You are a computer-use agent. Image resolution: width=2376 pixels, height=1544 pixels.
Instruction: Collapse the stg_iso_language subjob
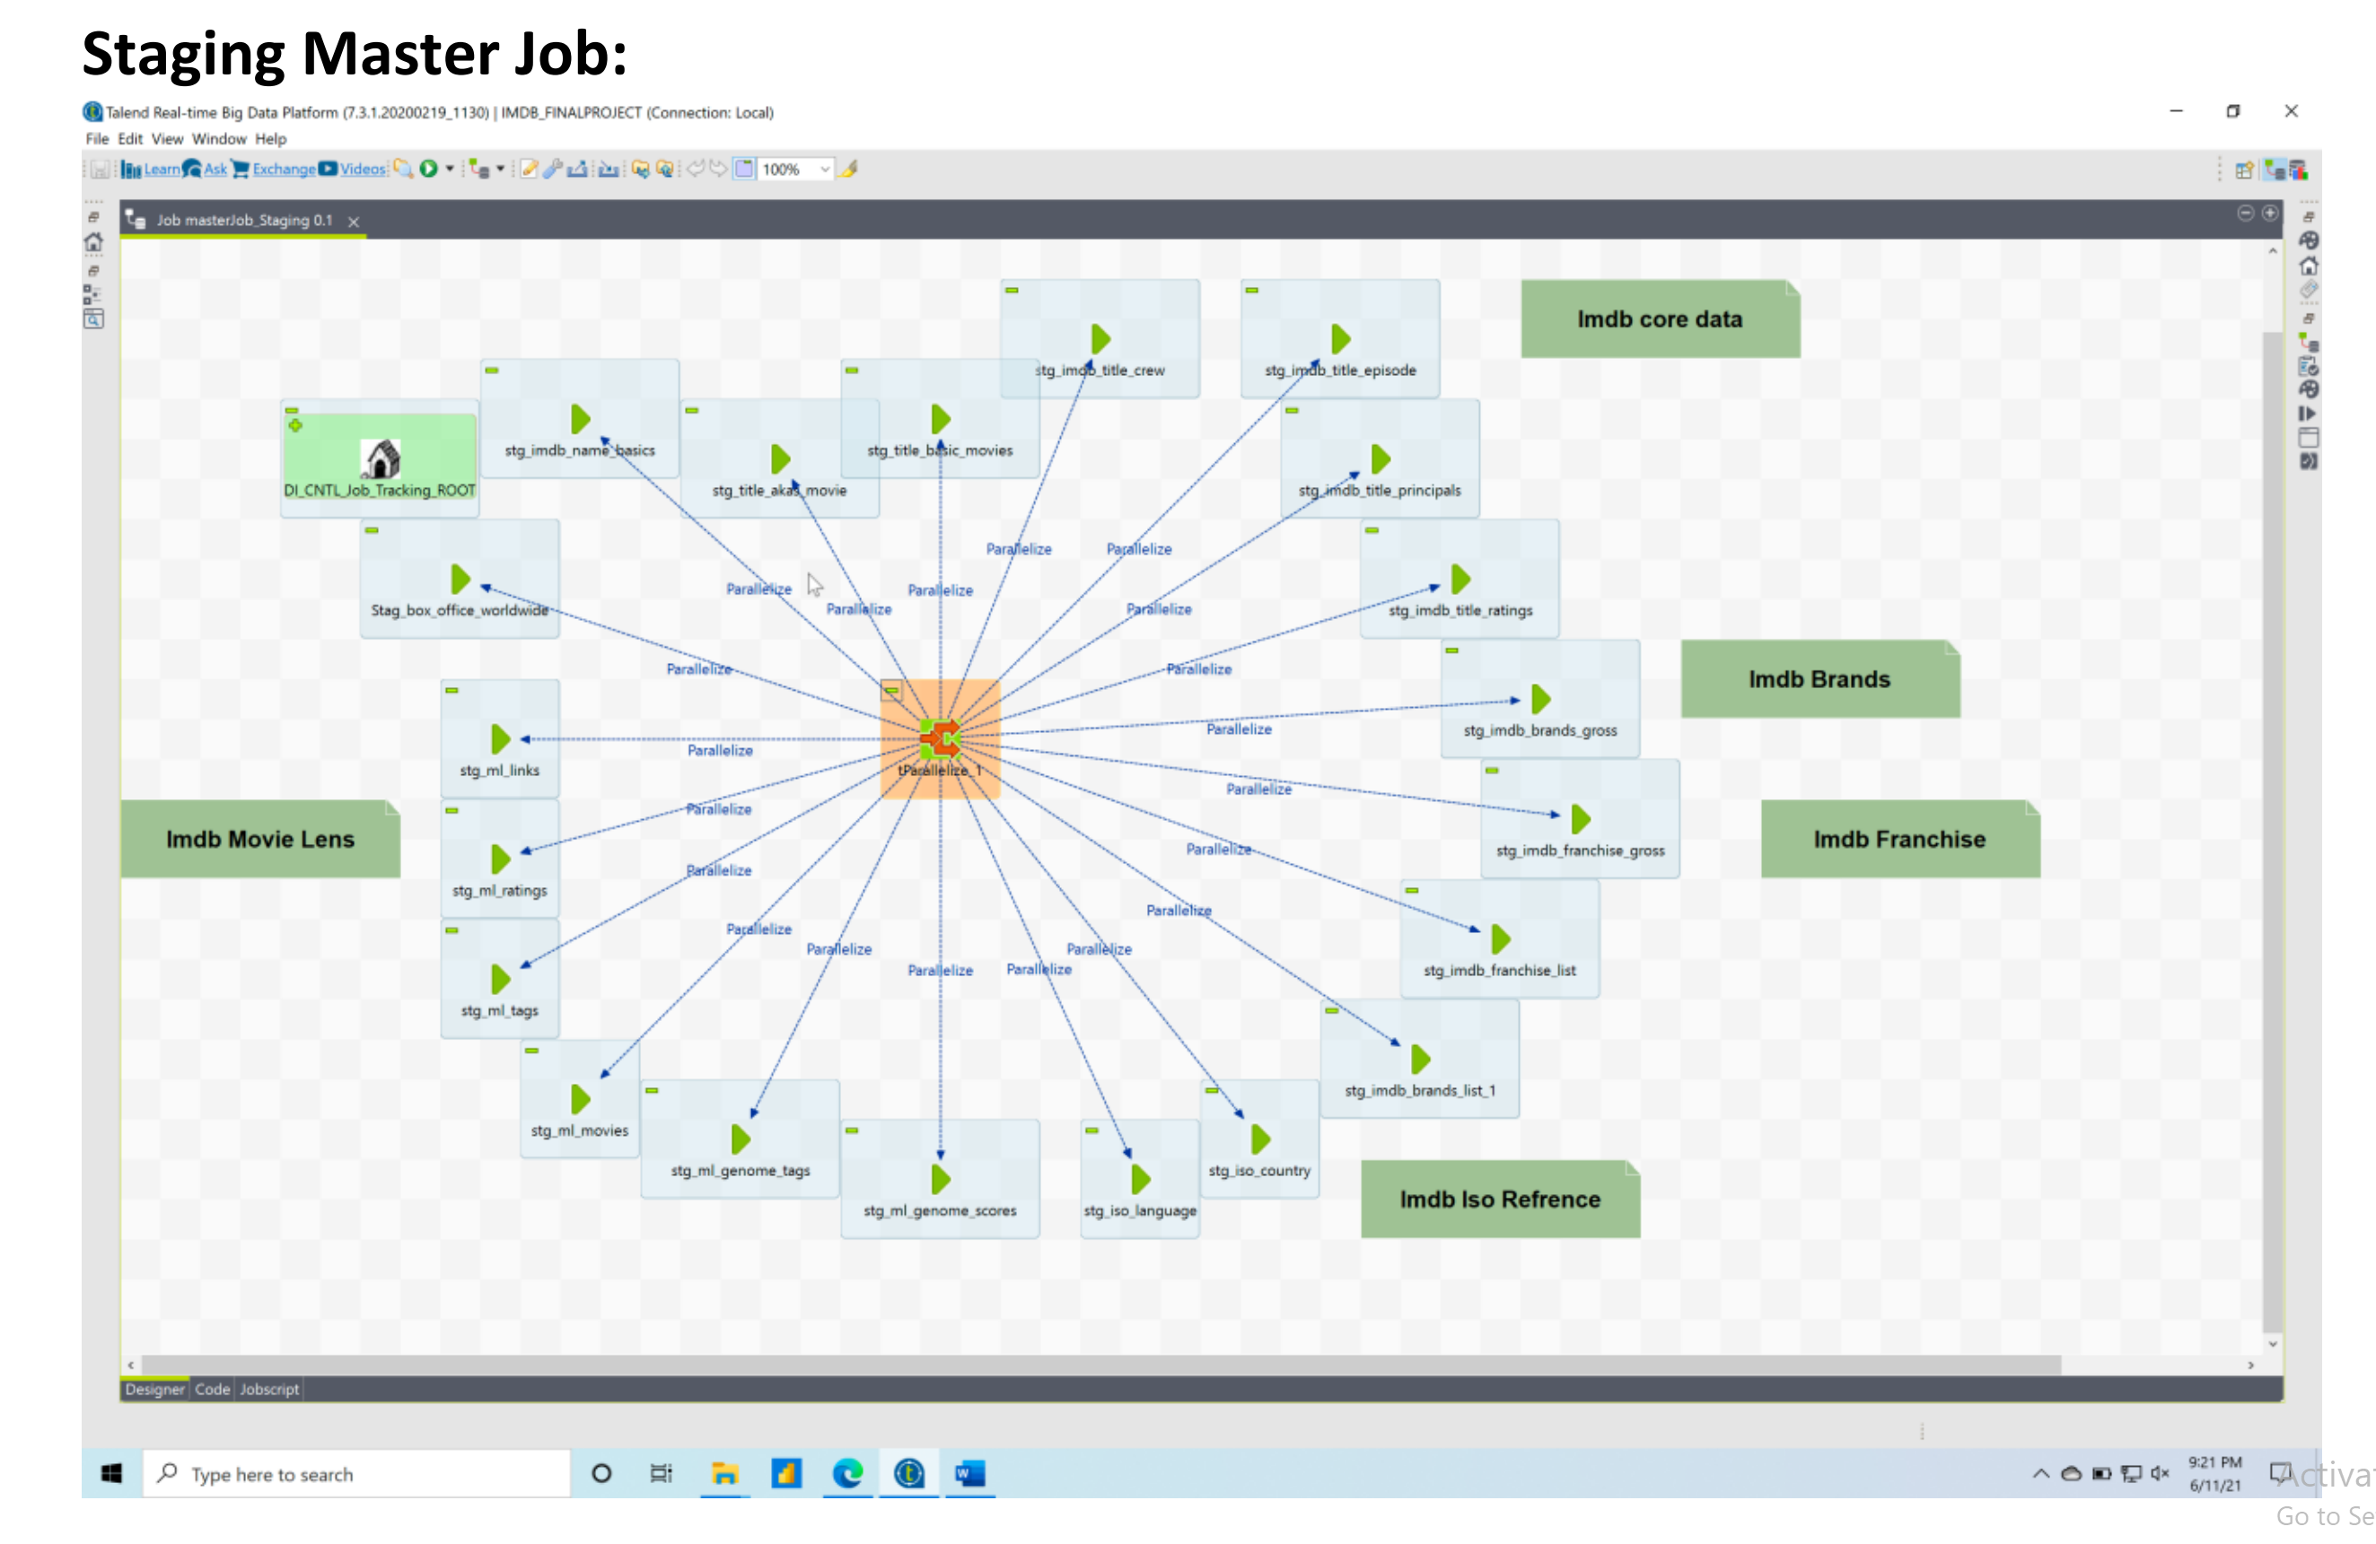[1092, 1130]
